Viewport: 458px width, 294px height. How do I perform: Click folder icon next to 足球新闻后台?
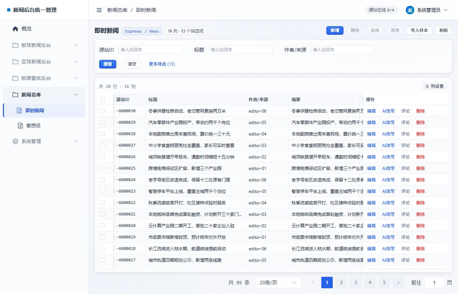point(15,62)
